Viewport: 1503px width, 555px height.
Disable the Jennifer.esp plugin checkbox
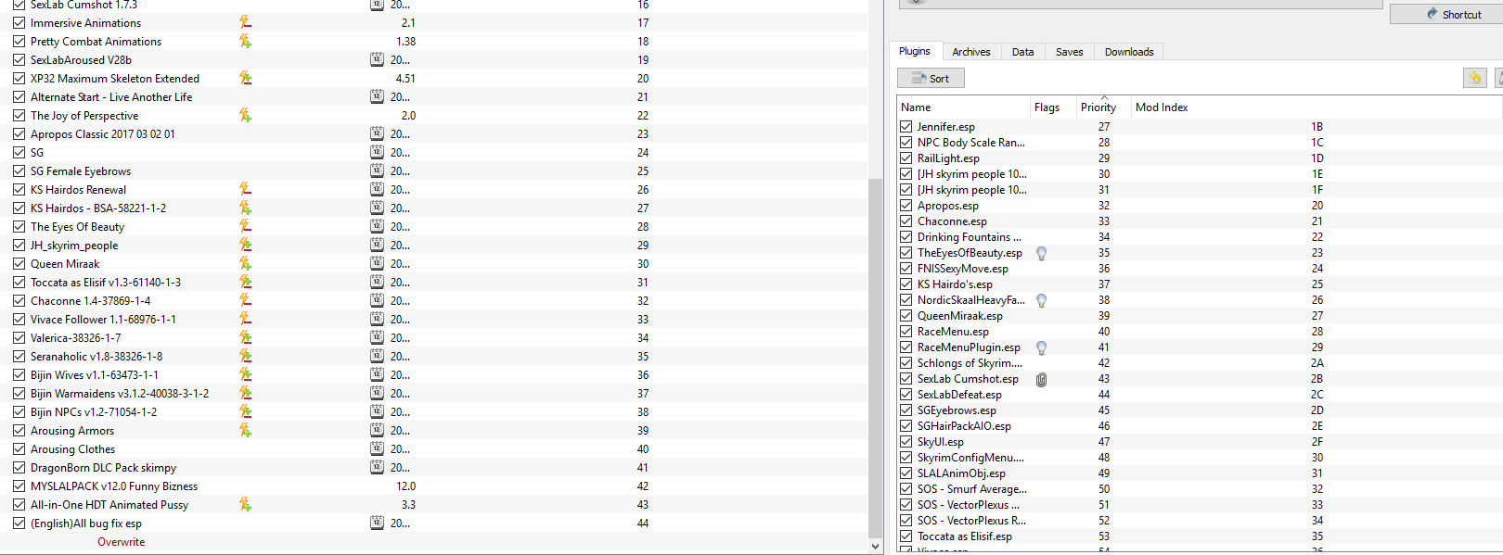(906, 127)
